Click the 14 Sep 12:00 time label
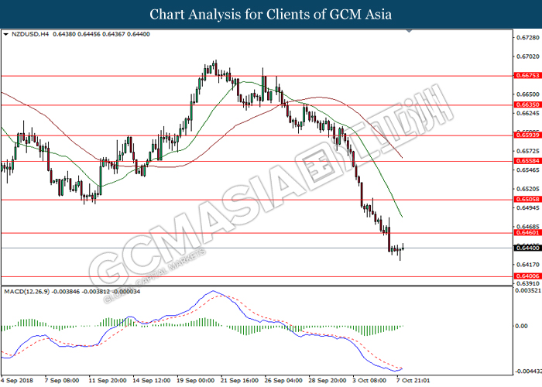Viewport: 542px width, 387px height. pyautogui.click(x=152, y=381)
